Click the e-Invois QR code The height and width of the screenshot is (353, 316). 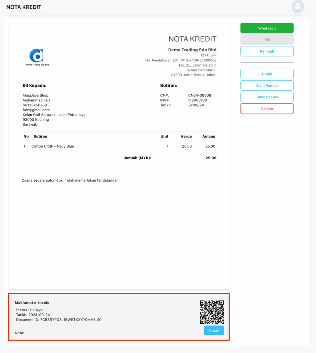coord(212,312)
